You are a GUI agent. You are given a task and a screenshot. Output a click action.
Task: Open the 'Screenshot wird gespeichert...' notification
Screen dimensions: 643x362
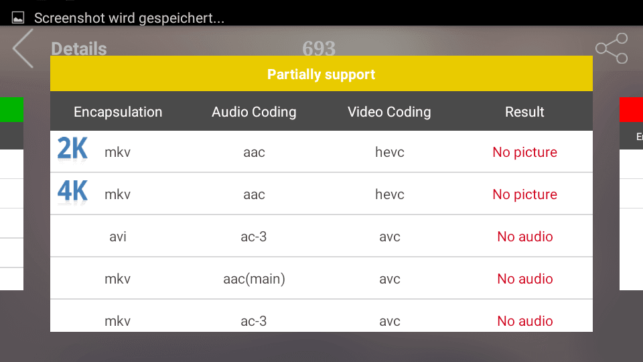tap(129, 18)
